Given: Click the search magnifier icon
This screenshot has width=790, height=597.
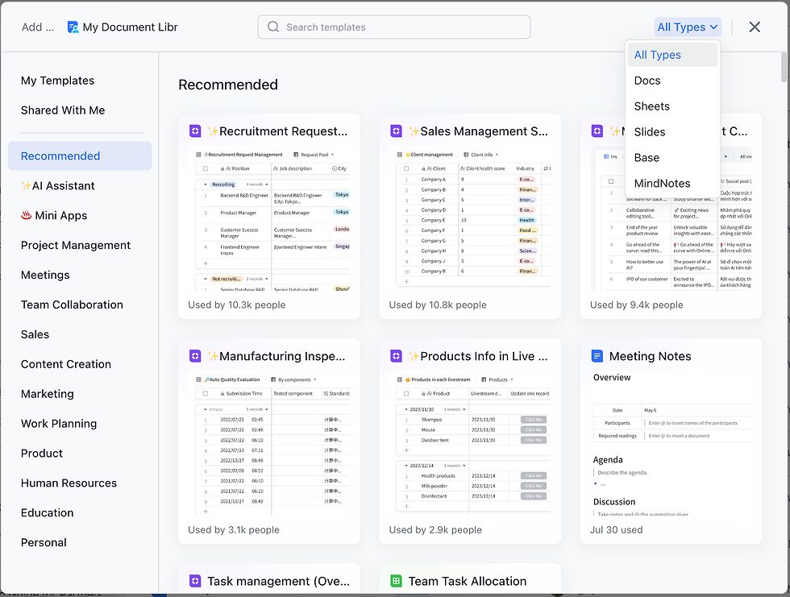Looking at the screenshot, I should 273,27.
